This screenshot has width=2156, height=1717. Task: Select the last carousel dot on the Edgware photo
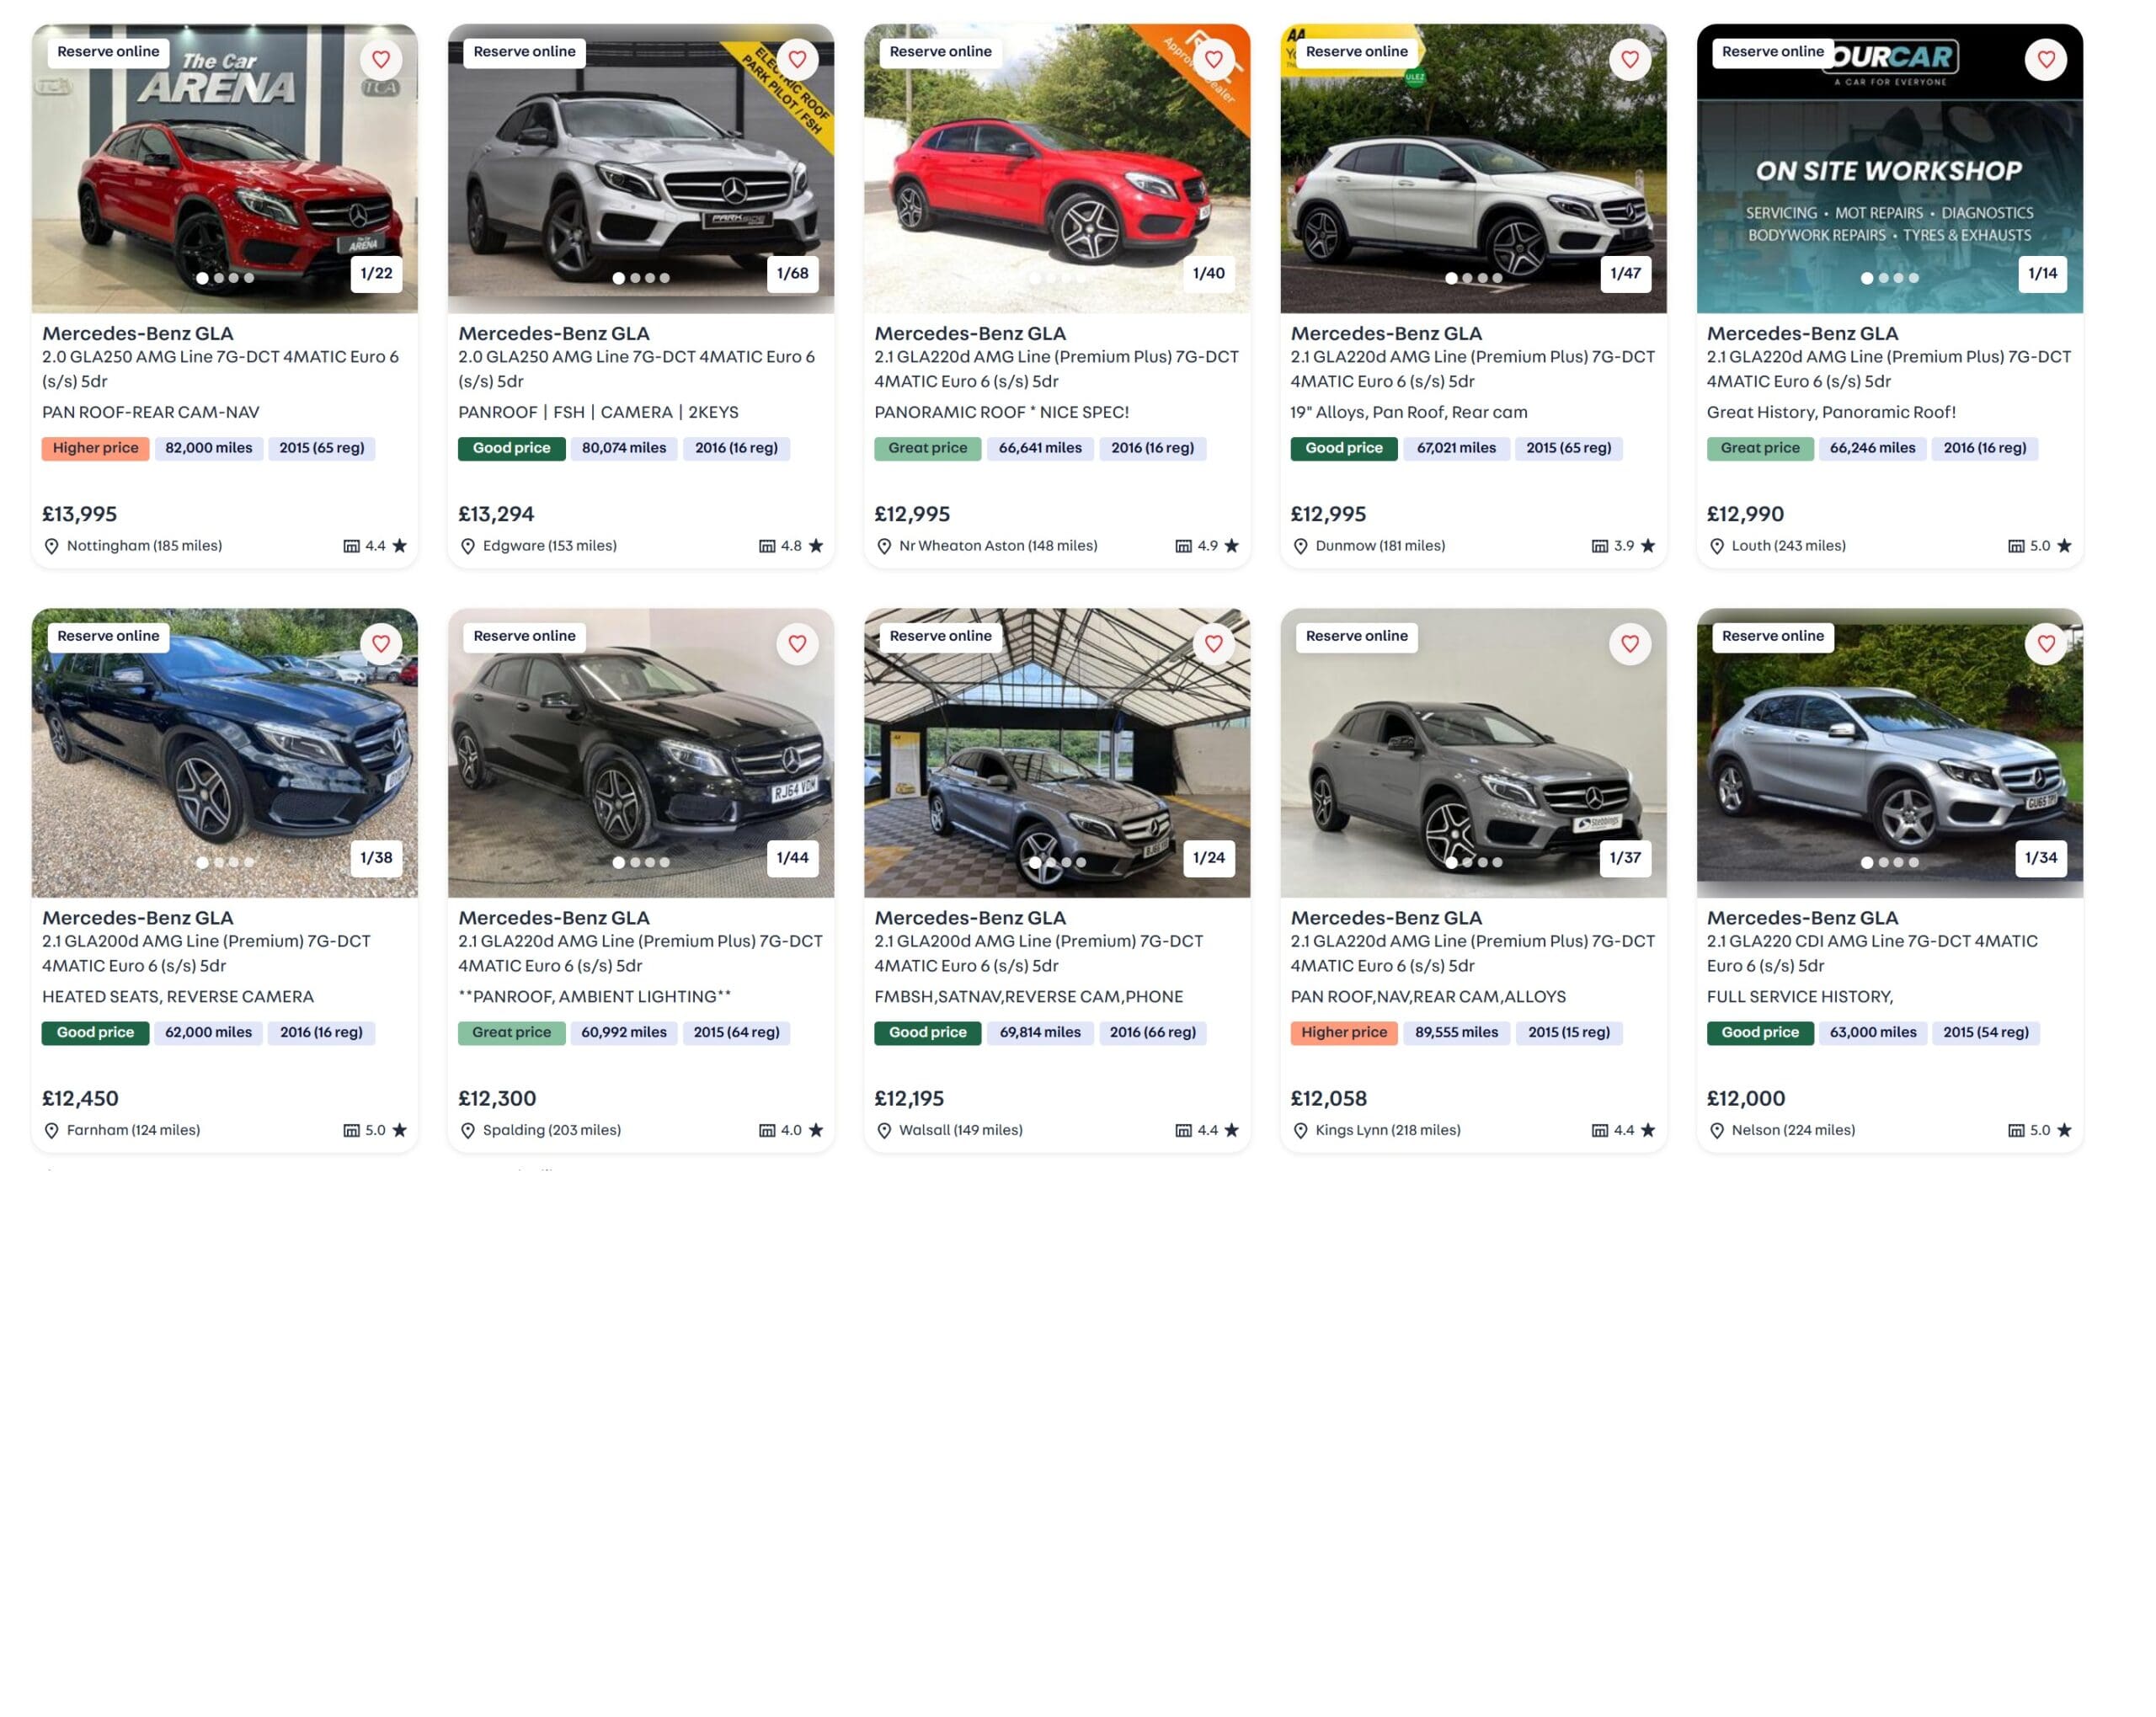point(664,278)
